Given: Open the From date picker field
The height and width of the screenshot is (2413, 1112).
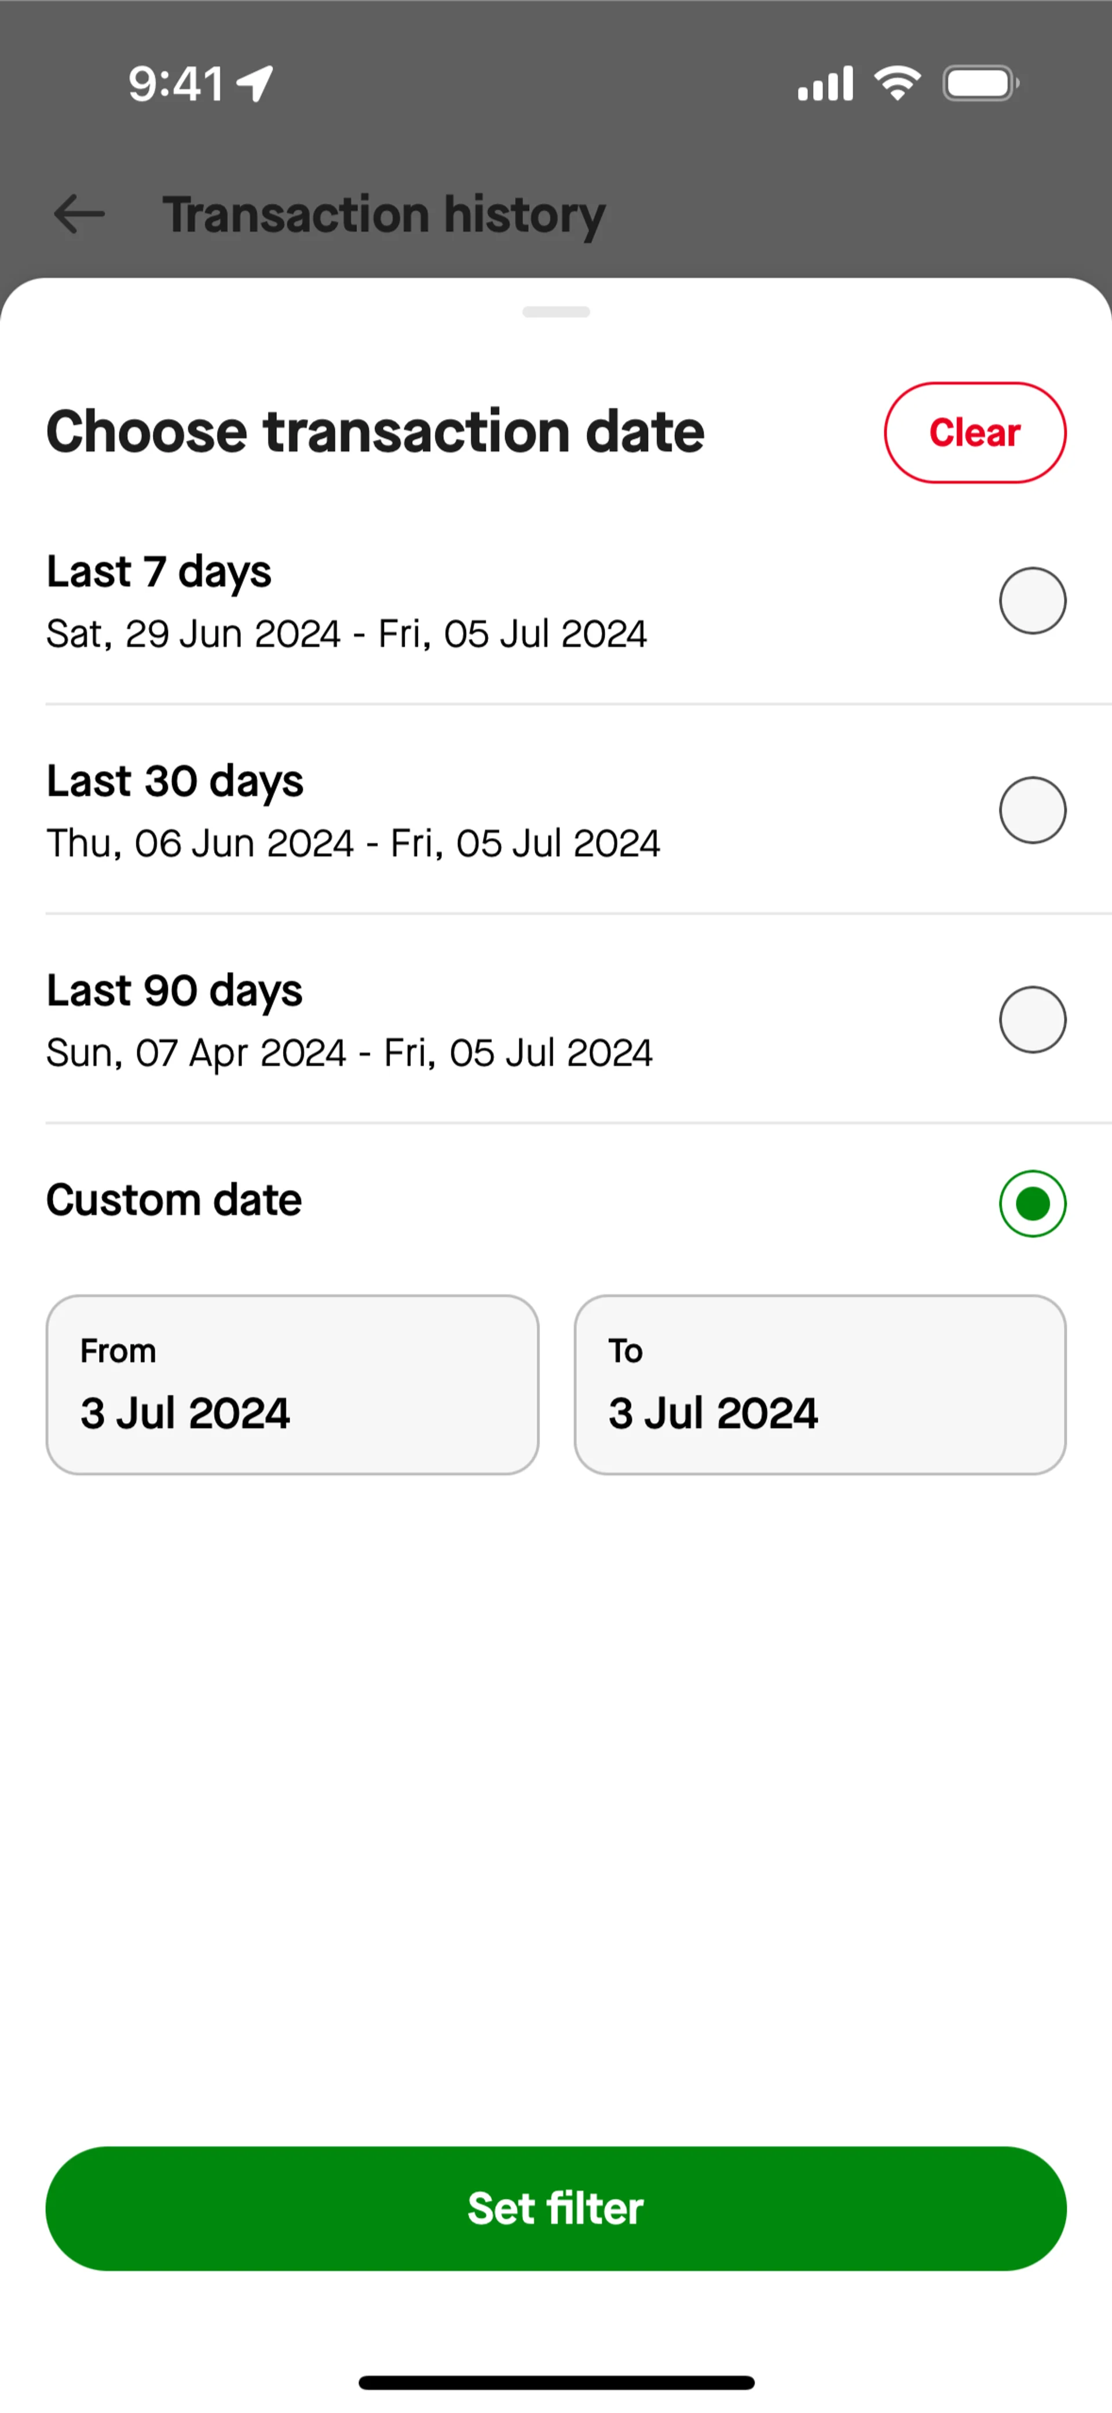Looking at the screenshot, I should coord(292,1384).
